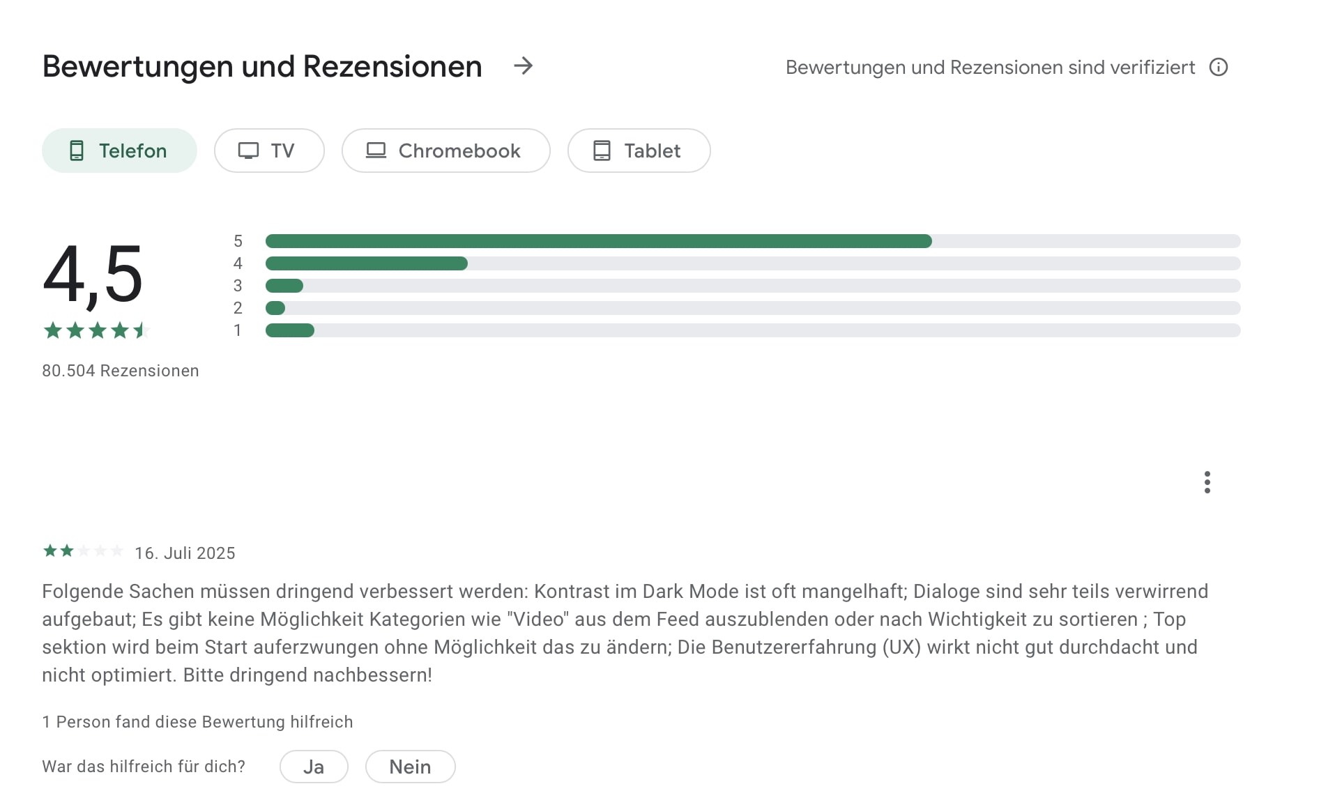The width and height of the screenshot is (1319, 807).
Task: Open the Bewertungen und Rezensionen heading
Action: [262, 67]
